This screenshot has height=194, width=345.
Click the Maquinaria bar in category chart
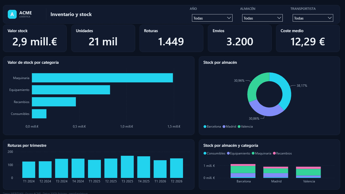tap(102, 78)
